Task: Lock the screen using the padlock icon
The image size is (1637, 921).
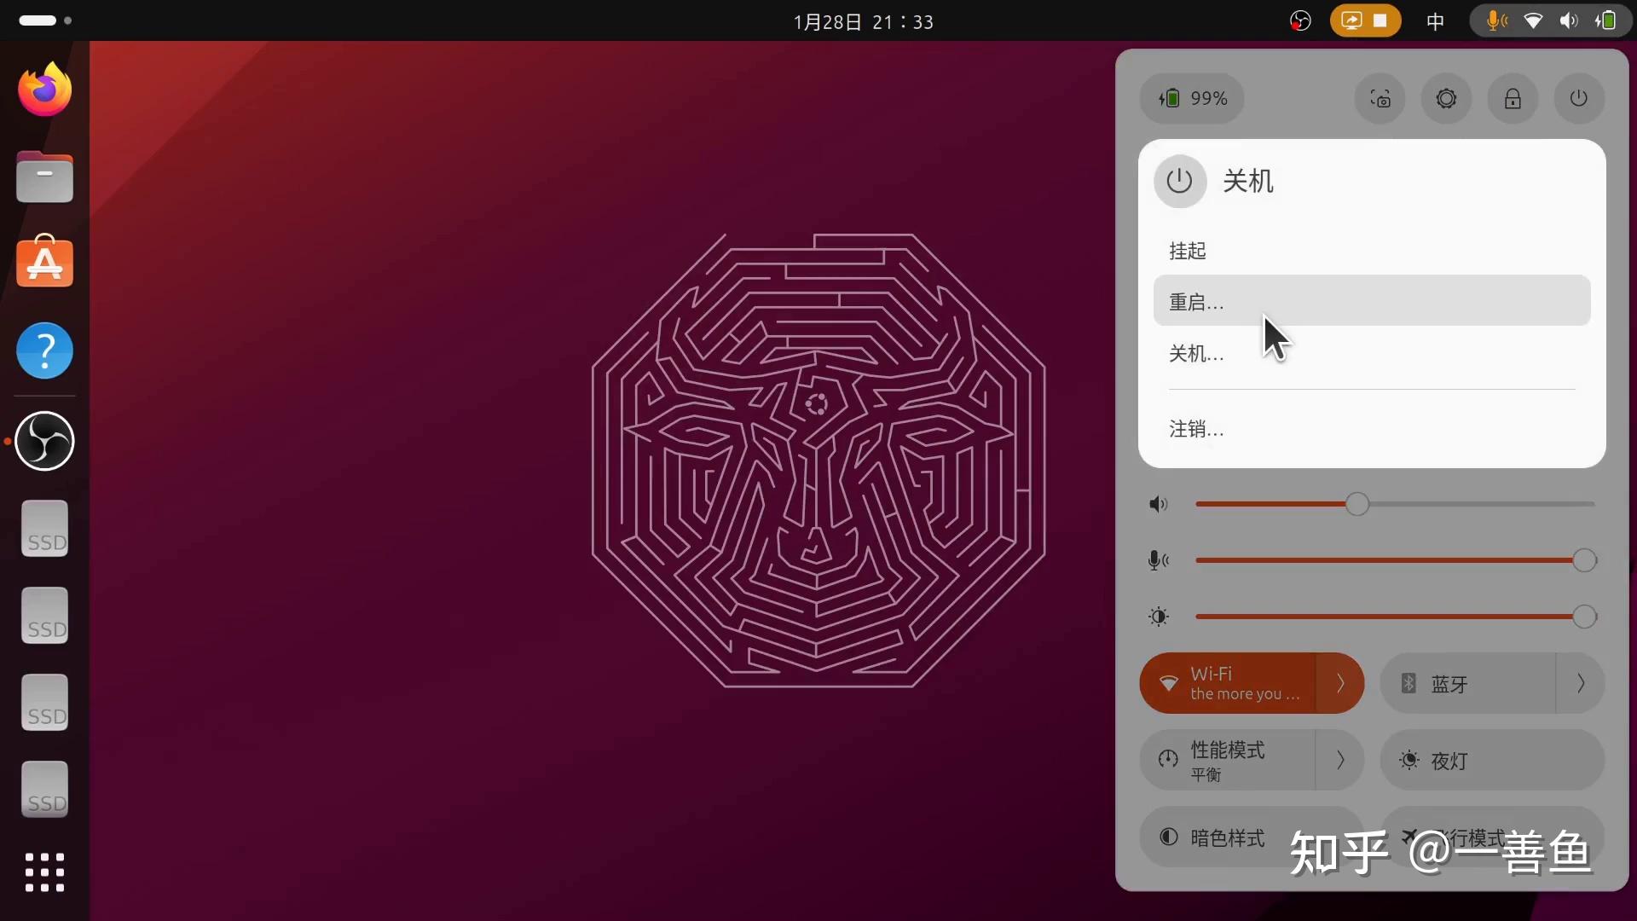Action: (x=1512, y=98)
